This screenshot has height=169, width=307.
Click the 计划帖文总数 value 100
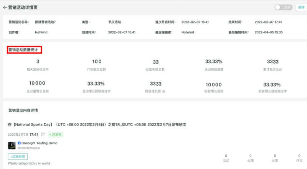(97, 61)
